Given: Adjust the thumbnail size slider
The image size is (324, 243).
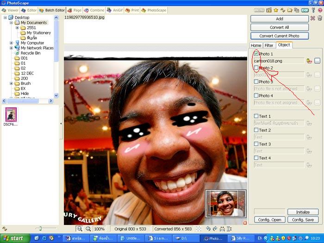Looking at the screenshot, I should coord(41,228).
